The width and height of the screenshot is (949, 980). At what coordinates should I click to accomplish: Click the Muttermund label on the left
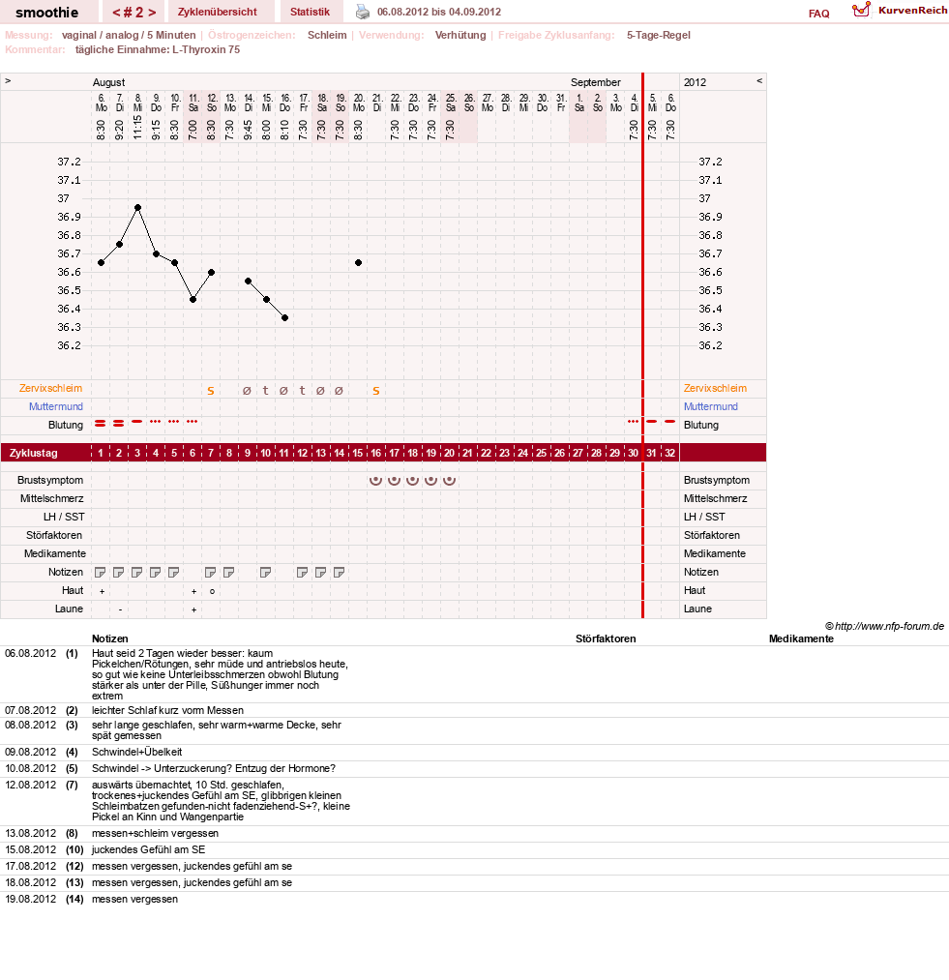tap(56, 406)
